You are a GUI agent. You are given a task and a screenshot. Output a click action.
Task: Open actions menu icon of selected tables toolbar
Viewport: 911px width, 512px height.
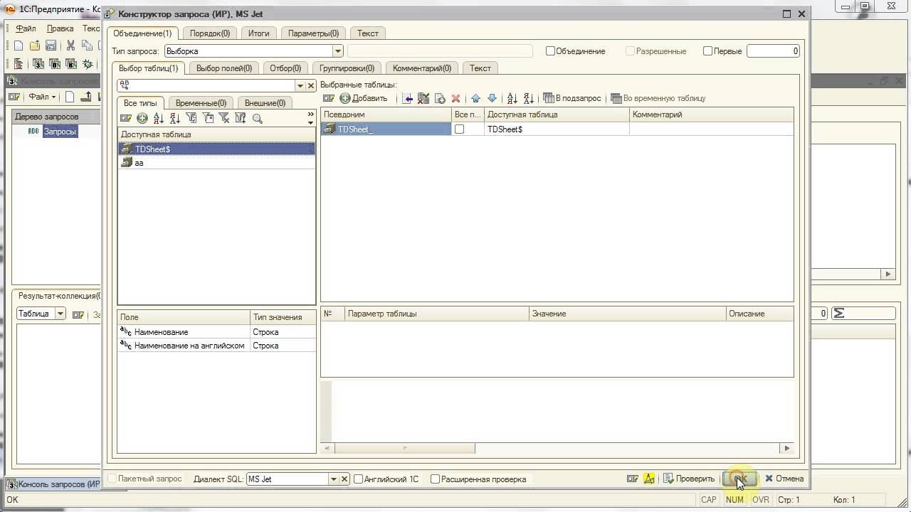point(329,98)
